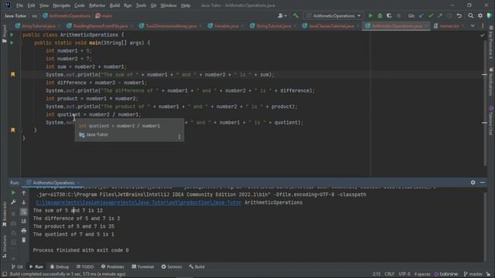Follow the out\production\Java-Tutor path link

pos(138,202)
